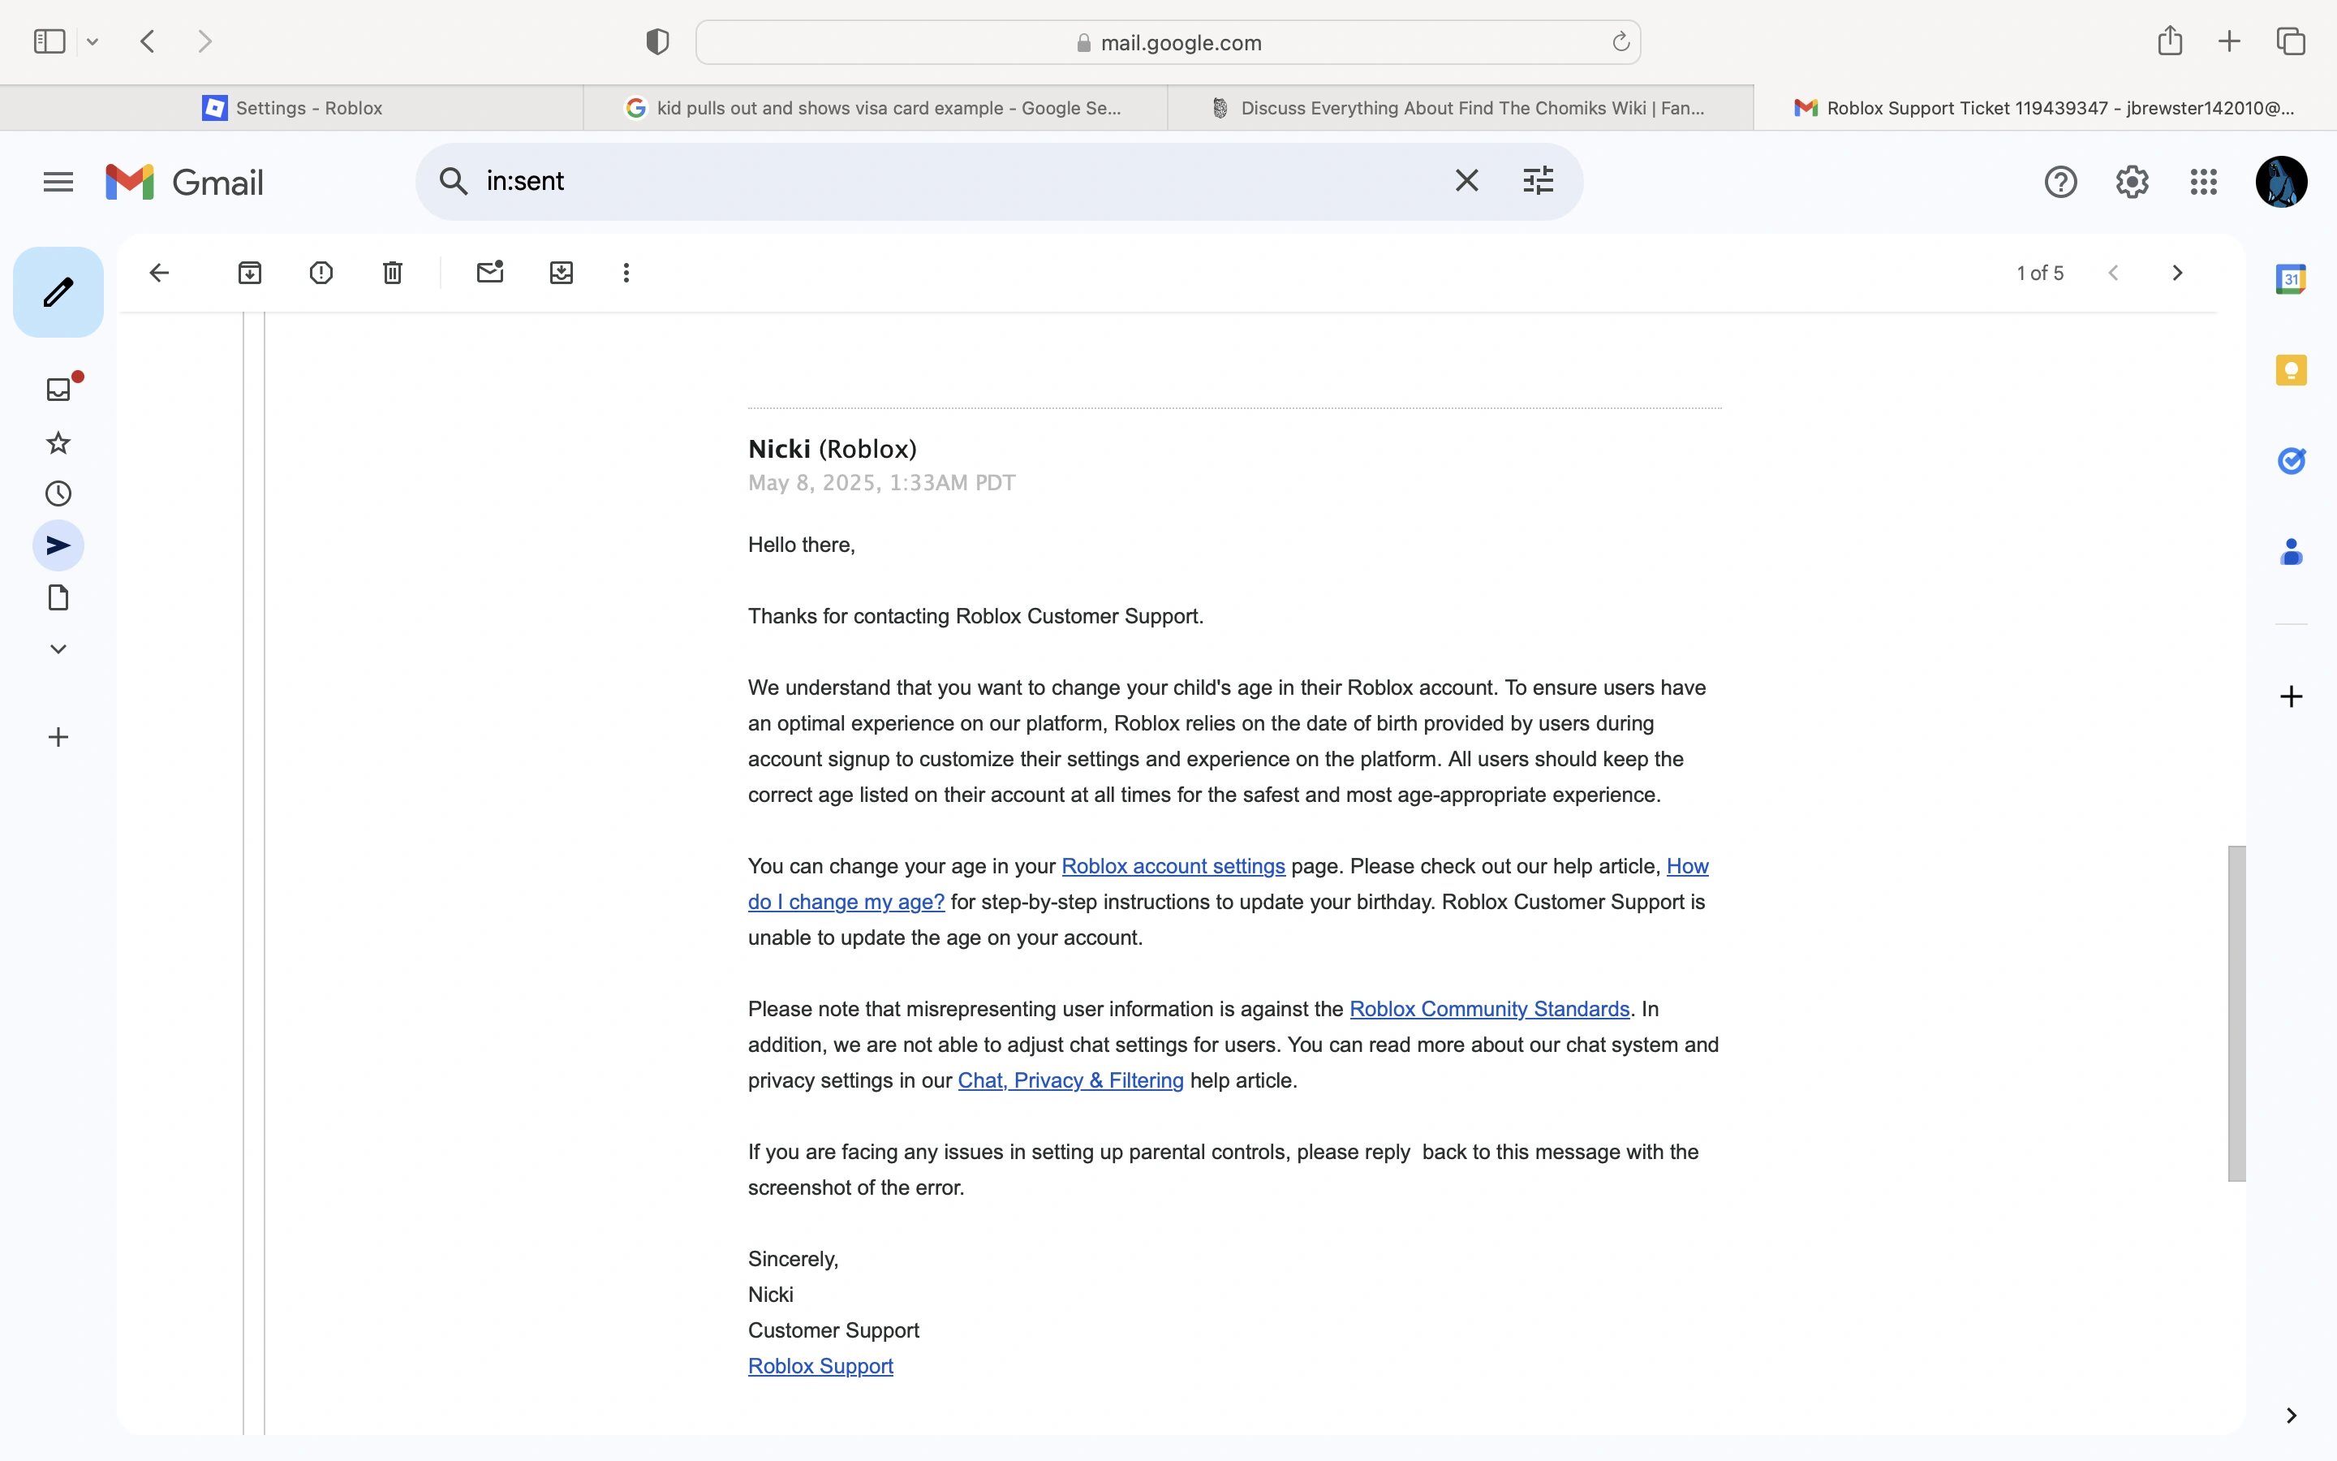Expand the More labels chevron
2337x1461 pixels.
coord(58,649)
